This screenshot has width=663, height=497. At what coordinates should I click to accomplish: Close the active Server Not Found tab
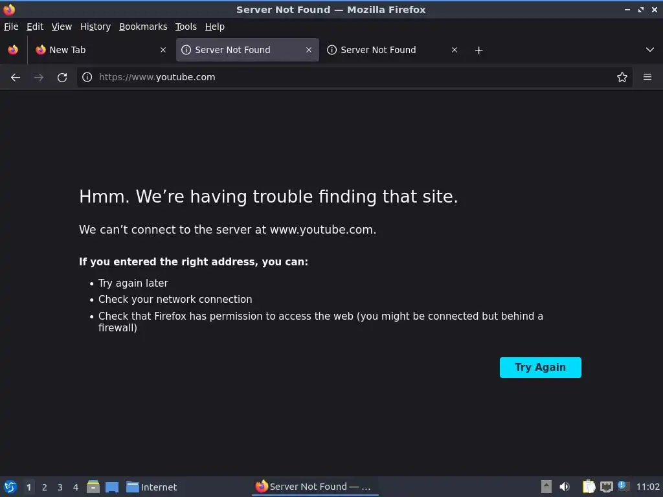[x=309, y=50]
